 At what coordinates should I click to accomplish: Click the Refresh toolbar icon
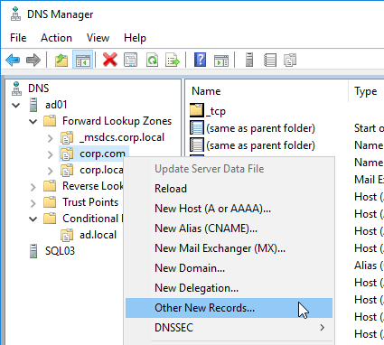point(152,60)
